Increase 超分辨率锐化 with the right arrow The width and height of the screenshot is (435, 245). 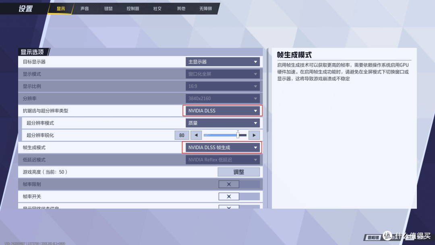coord(254,135)
